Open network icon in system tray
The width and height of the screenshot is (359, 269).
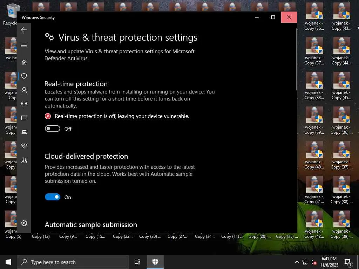click(305, 262)
